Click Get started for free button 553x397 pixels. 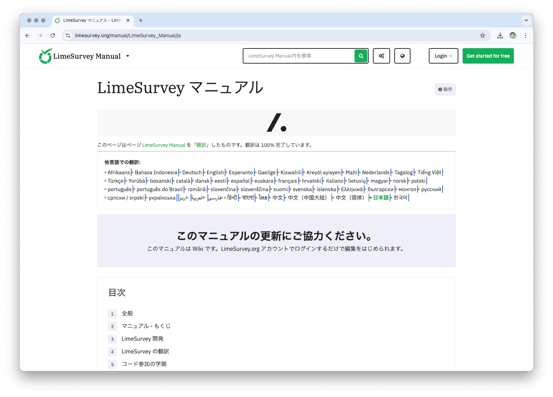(488, 56)
